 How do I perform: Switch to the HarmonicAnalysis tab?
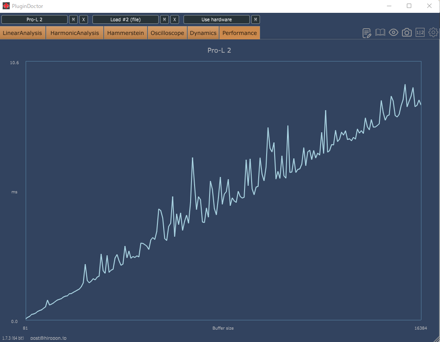tap(75, 33)
